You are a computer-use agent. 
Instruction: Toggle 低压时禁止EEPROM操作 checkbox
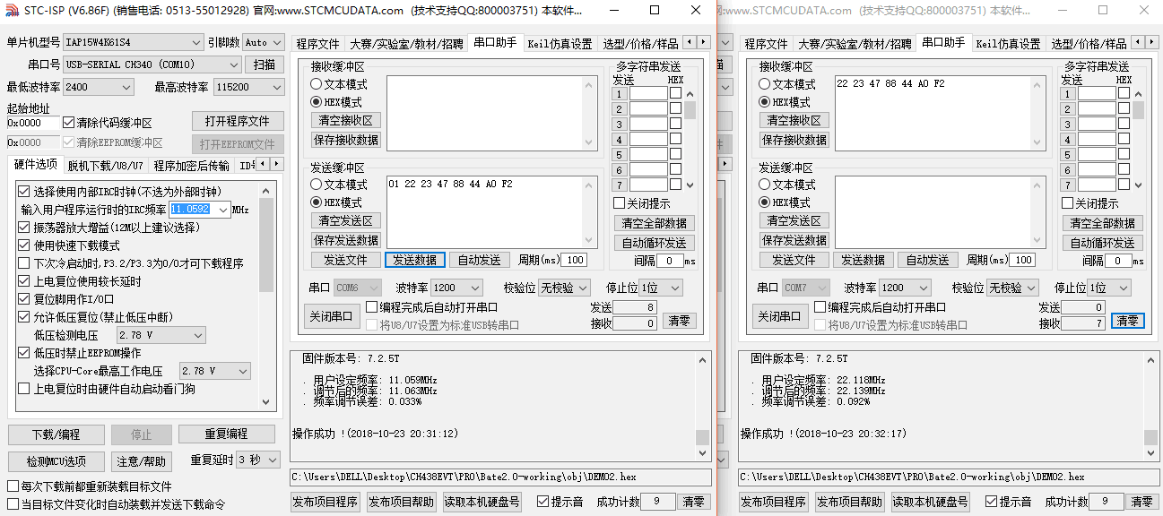pos(24,352)
